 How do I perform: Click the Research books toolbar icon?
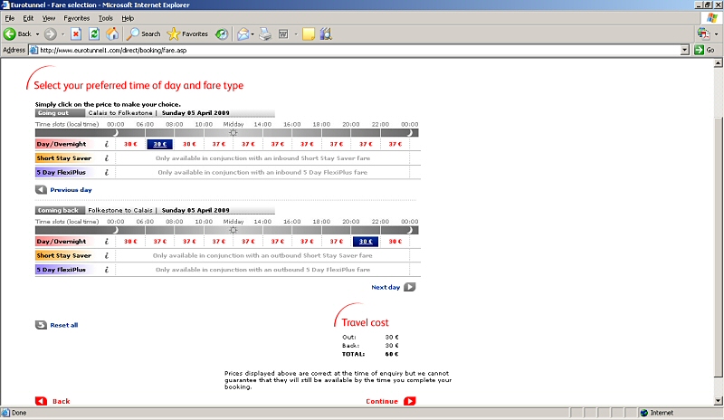[326, 33]
